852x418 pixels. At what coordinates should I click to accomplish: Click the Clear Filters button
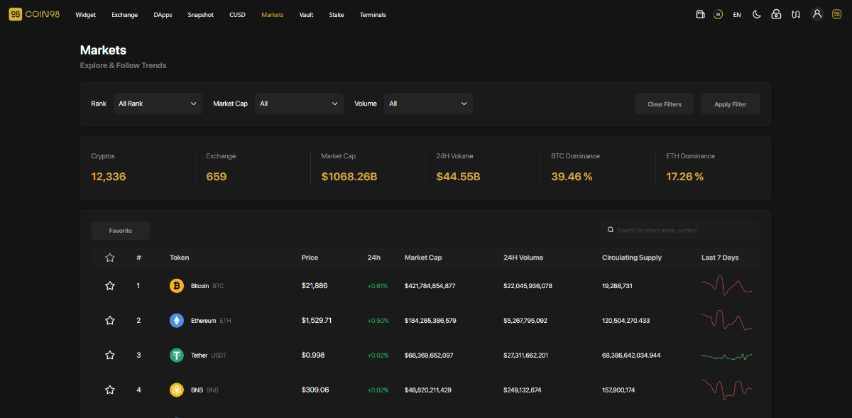point(665,104)
